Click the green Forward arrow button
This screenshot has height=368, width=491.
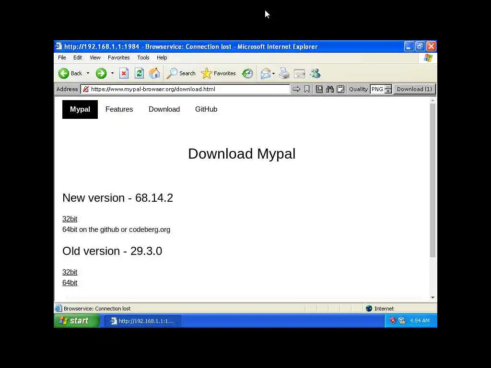tap(101, 73)
